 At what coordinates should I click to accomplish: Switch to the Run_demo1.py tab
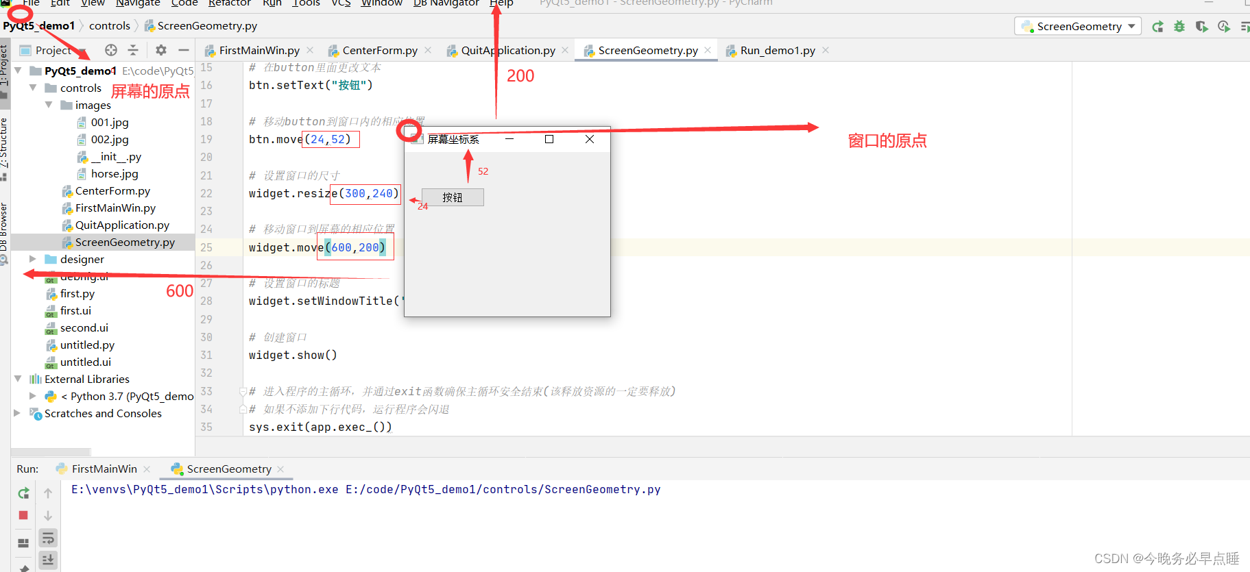tap(778, 50)
